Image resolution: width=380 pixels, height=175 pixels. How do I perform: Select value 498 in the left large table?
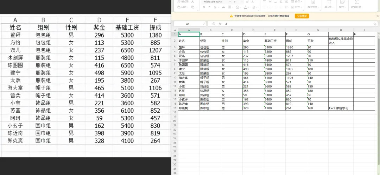99,73
